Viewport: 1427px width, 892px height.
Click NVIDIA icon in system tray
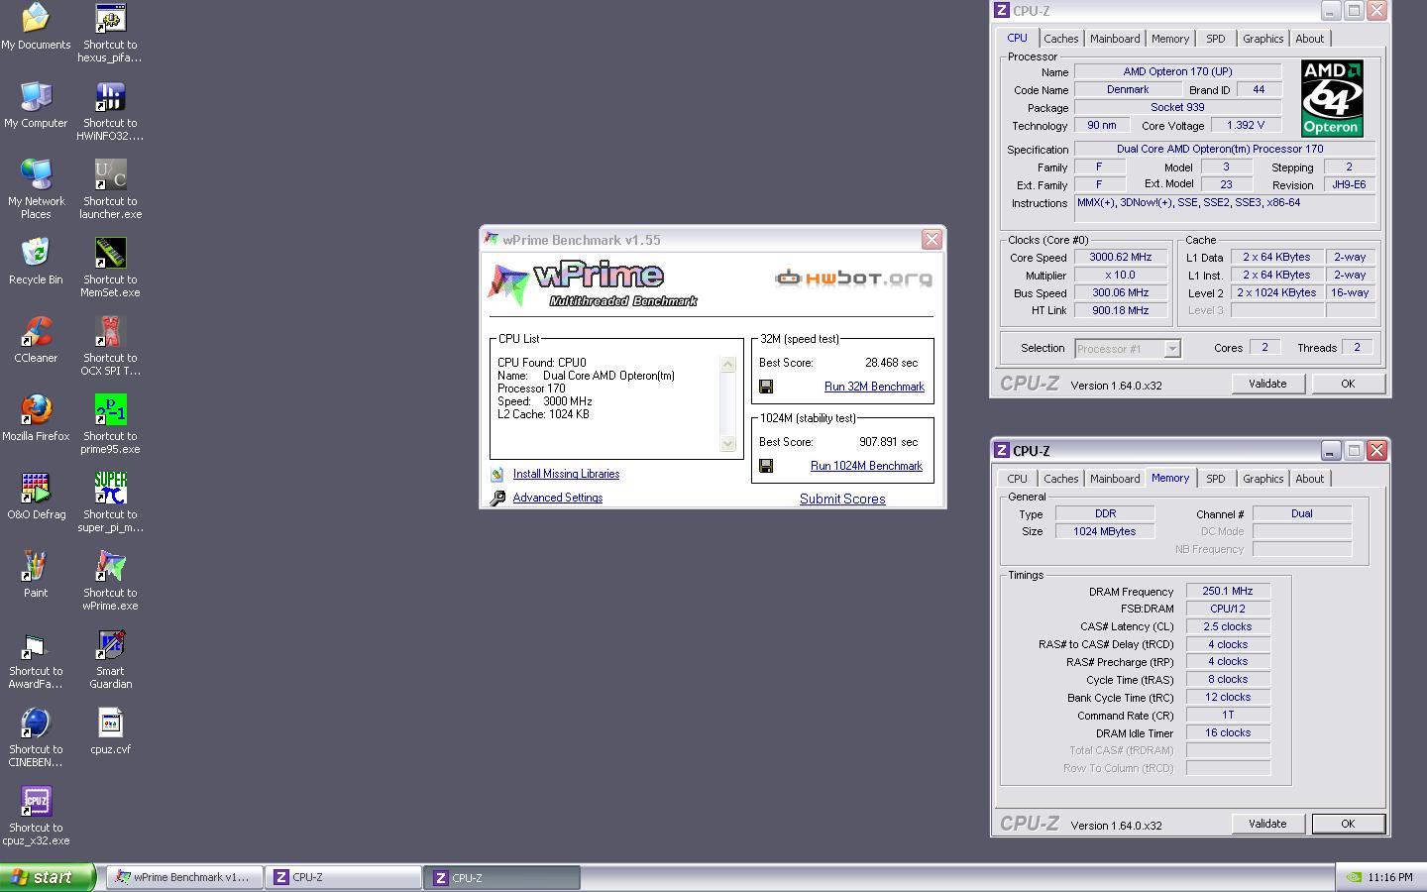1354,877
